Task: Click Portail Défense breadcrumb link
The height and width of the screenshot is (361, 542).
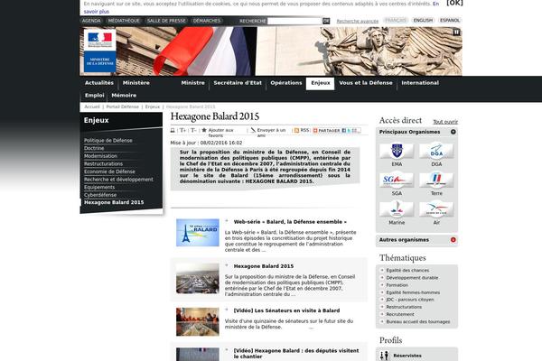Action: [122, 106]
